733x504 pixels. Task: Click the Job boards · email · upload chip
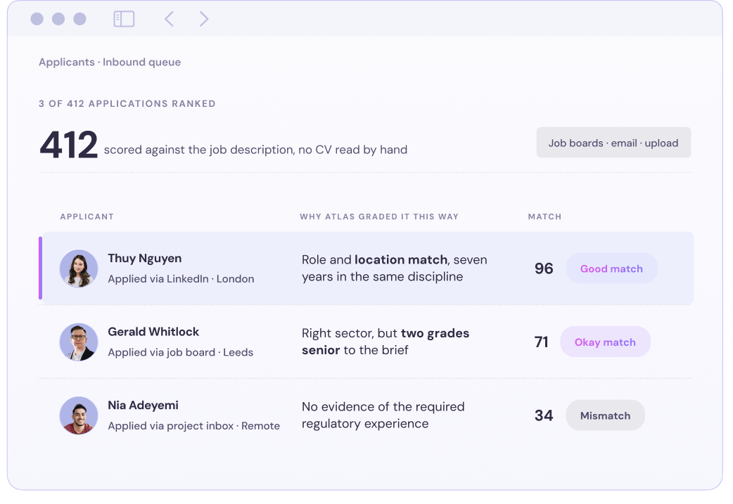(613, 143)
